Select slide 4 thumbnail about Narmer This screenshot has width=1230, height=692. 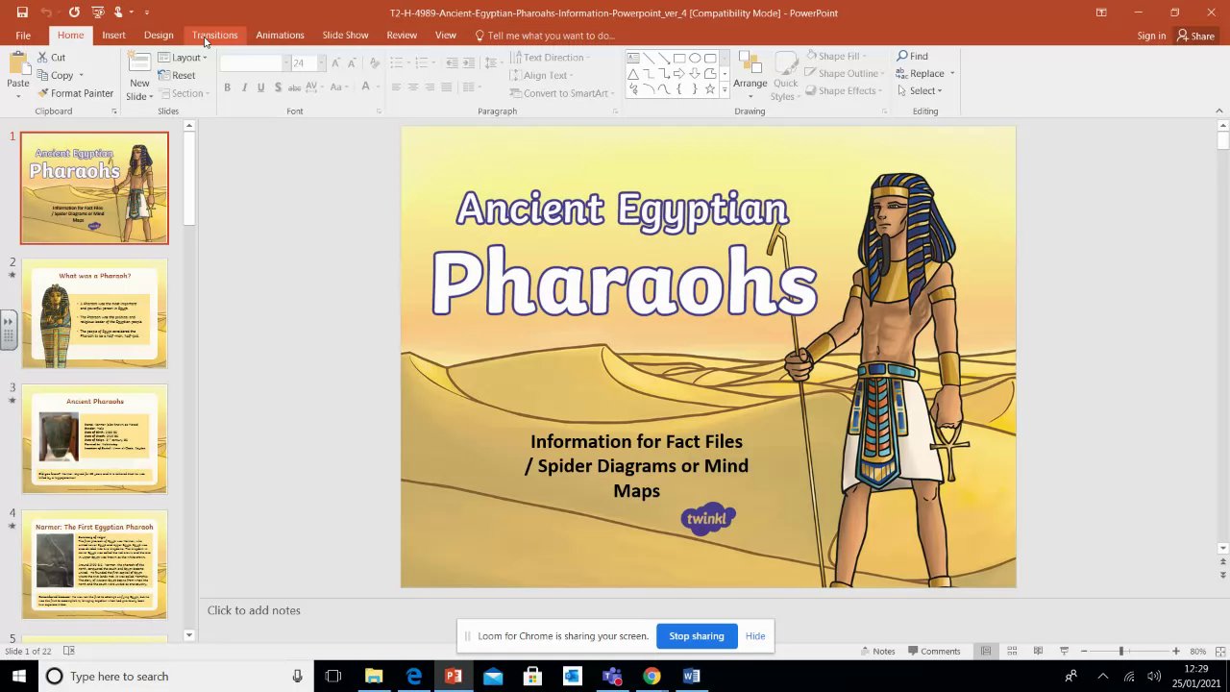tap(94, 564)
